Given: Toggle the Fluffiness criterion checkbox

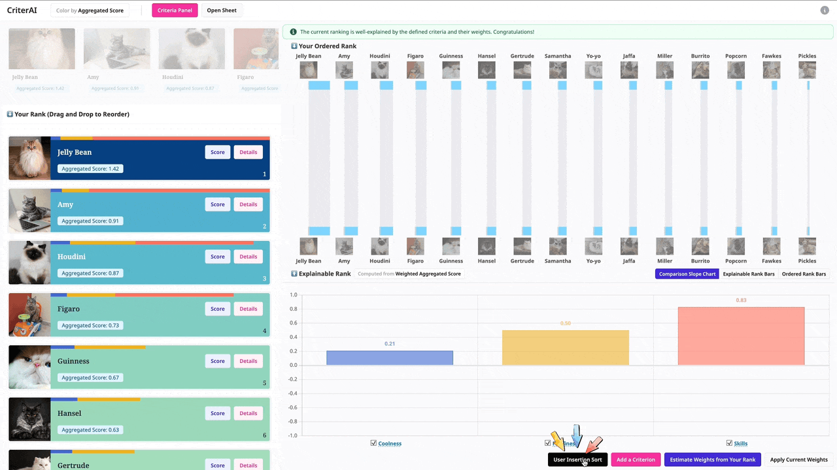Looking at the screenshot, I should pyautogui.click(x=548, y=443).
